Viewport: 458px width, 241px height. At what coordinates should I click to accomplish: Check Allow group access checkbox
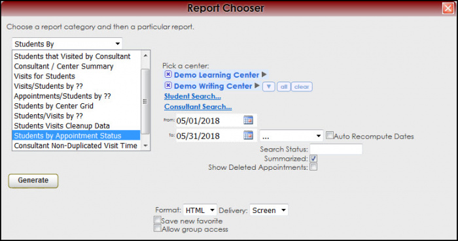pos(158,228)
